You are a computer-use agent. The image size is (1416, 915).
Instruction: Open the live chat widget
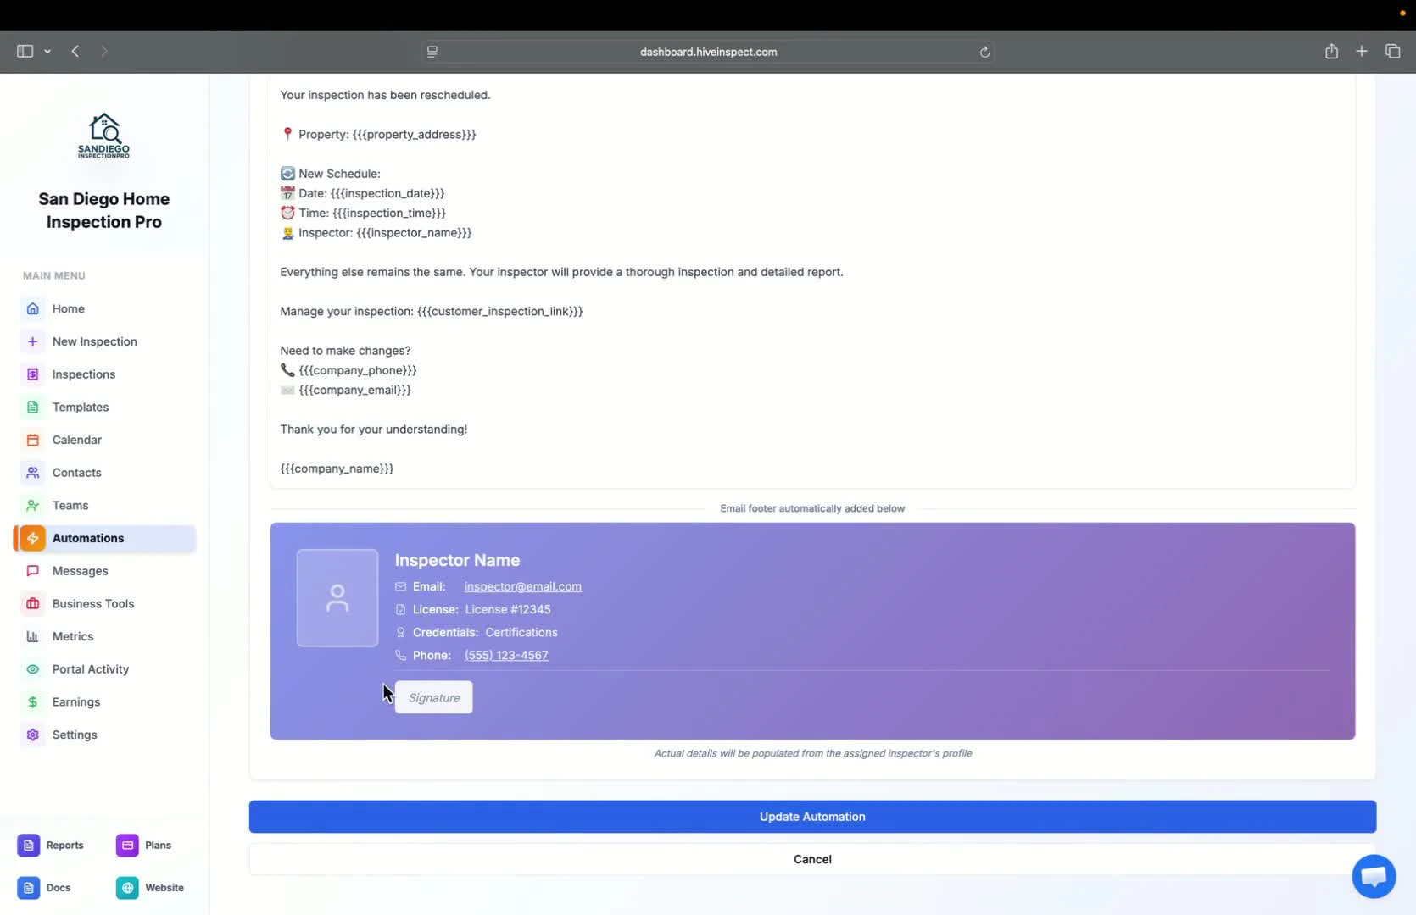point(1373,876)
